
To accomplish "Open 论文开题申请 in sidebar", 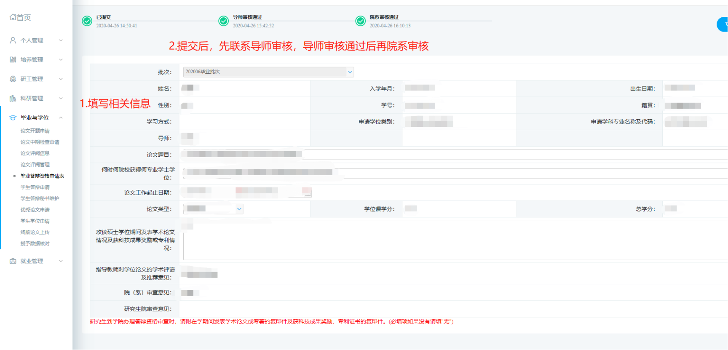I will 35,131.
